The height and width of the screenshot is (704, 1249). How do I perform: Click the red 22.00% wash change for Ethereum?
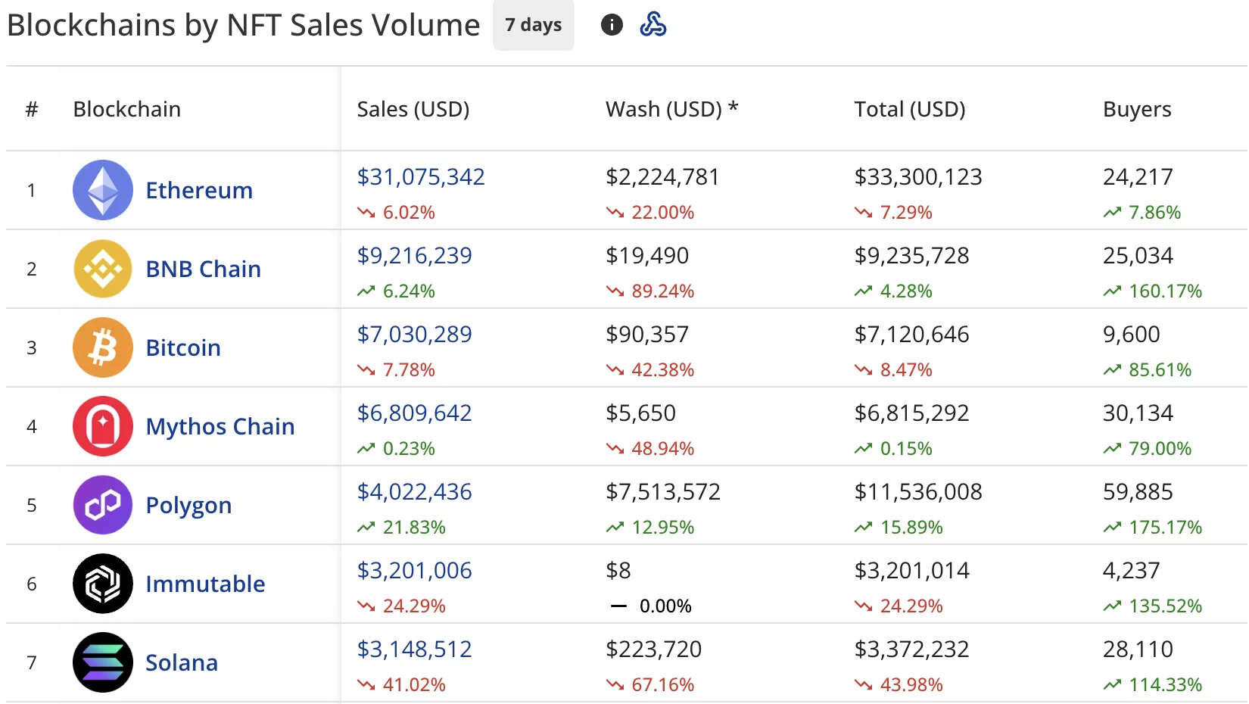(x=662, y=213)
